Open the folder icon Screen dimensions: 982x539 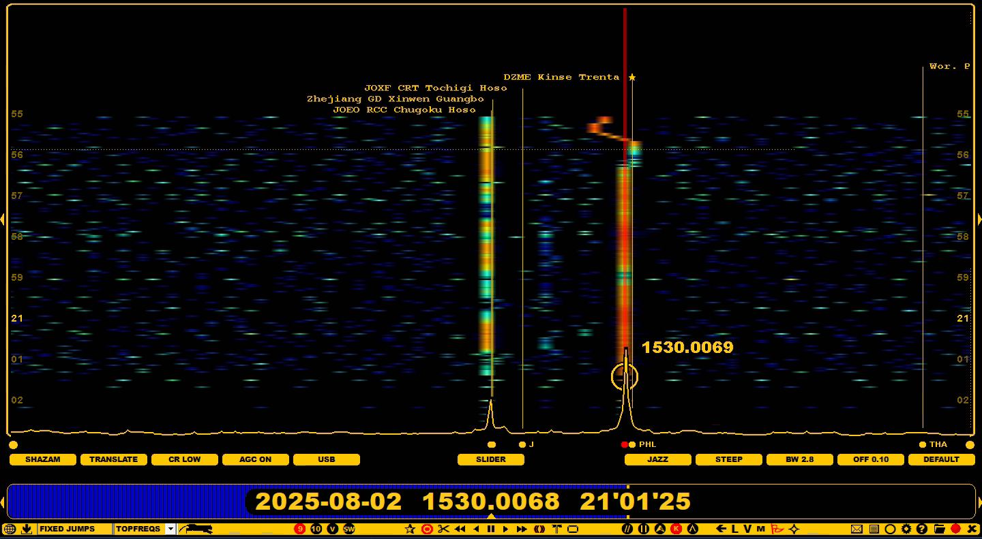pyautogui.click(x=939, y=529)
